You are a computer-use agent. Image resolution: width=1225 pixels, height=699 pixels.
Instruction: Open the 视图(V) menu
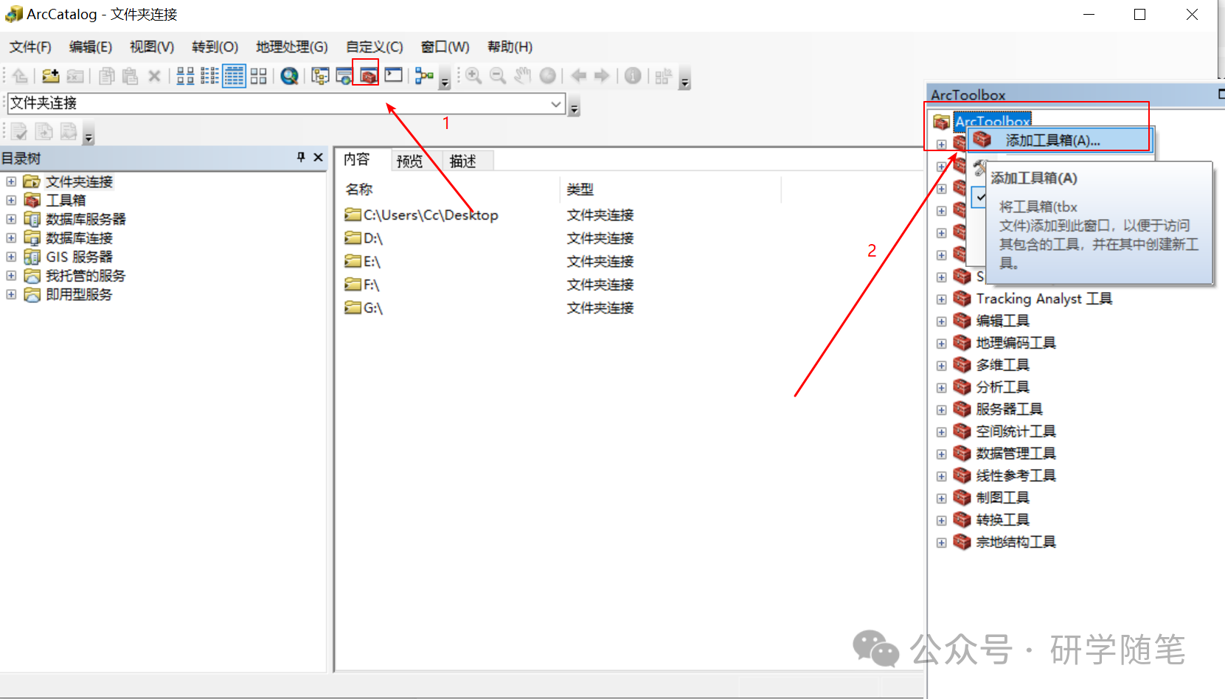[x=152, y=47]
